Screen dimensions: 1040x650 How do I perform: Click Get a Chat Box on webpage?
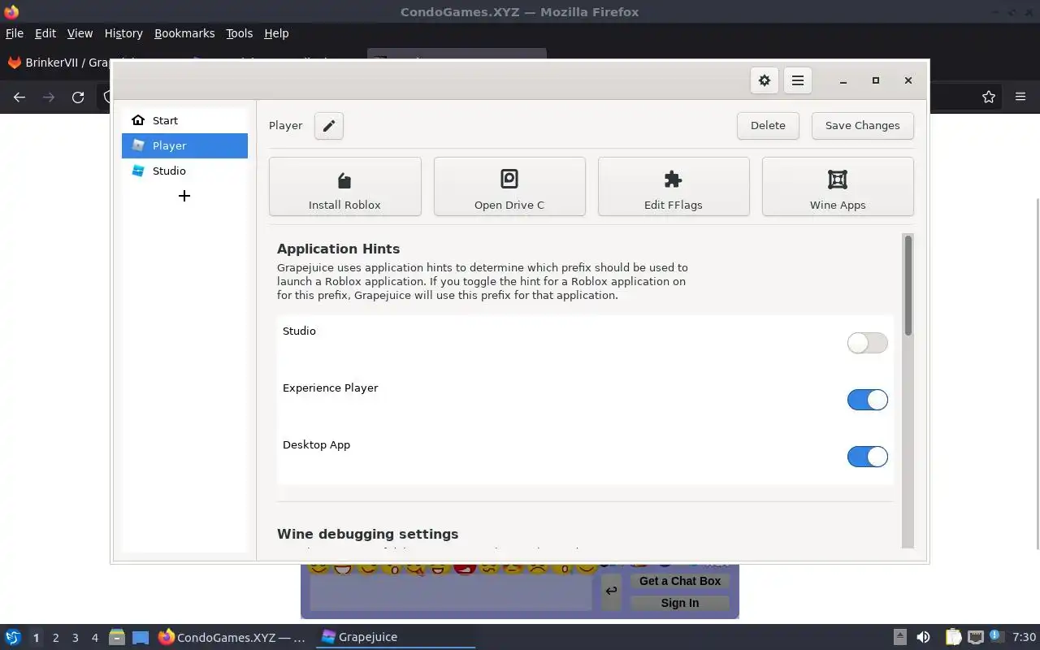point(680,581)
